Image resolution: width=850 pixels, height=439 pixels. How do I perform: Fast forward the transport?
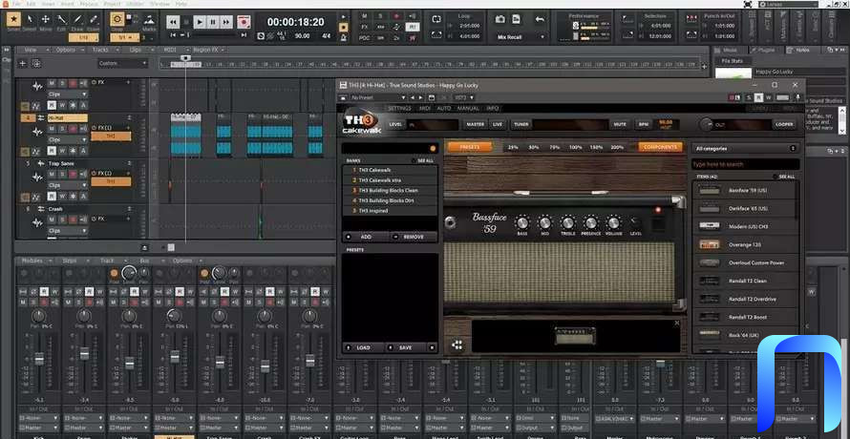tap(226, 22)
